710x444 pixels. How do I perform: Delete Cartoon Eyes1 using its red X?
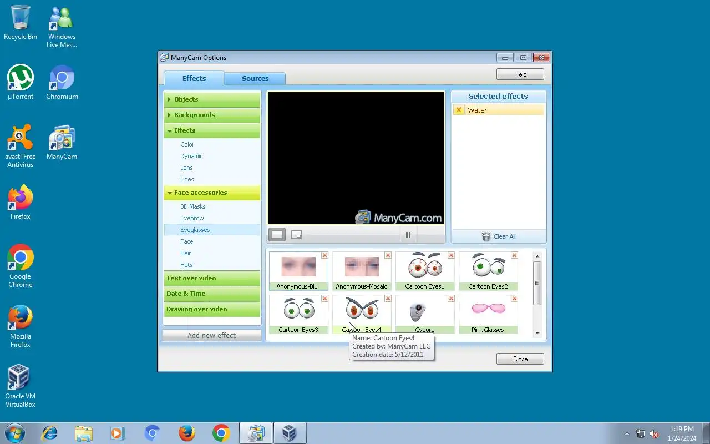[x=451, y=255]
